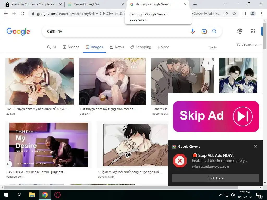
Task: Open the Windows Start menu
Action: click(6, 195)
